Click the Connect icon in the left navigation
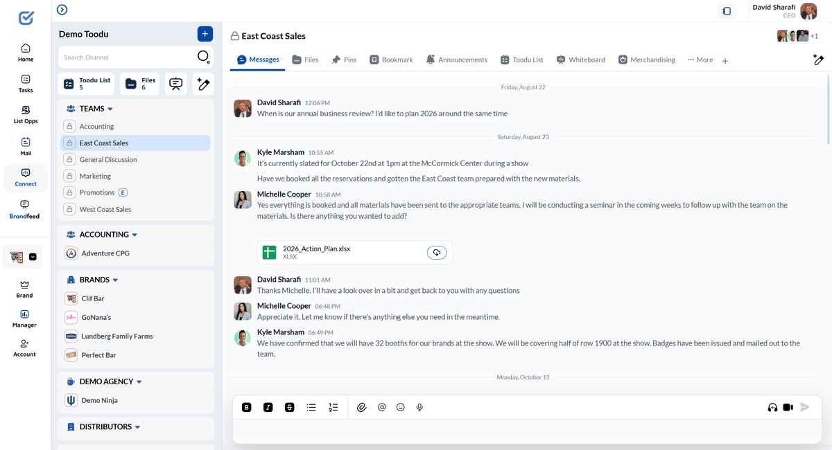This screenshot has height=450, width=832. (25, 178)
